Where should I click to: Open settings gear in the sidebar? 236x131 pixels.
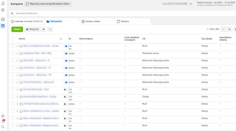[x=3, y=116]
